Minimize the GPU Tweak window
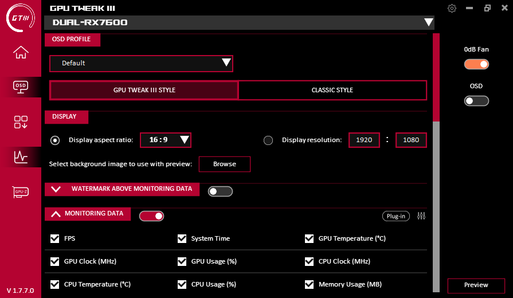The width and height of the screenshot is (513, 298). (x=469, y=8)
